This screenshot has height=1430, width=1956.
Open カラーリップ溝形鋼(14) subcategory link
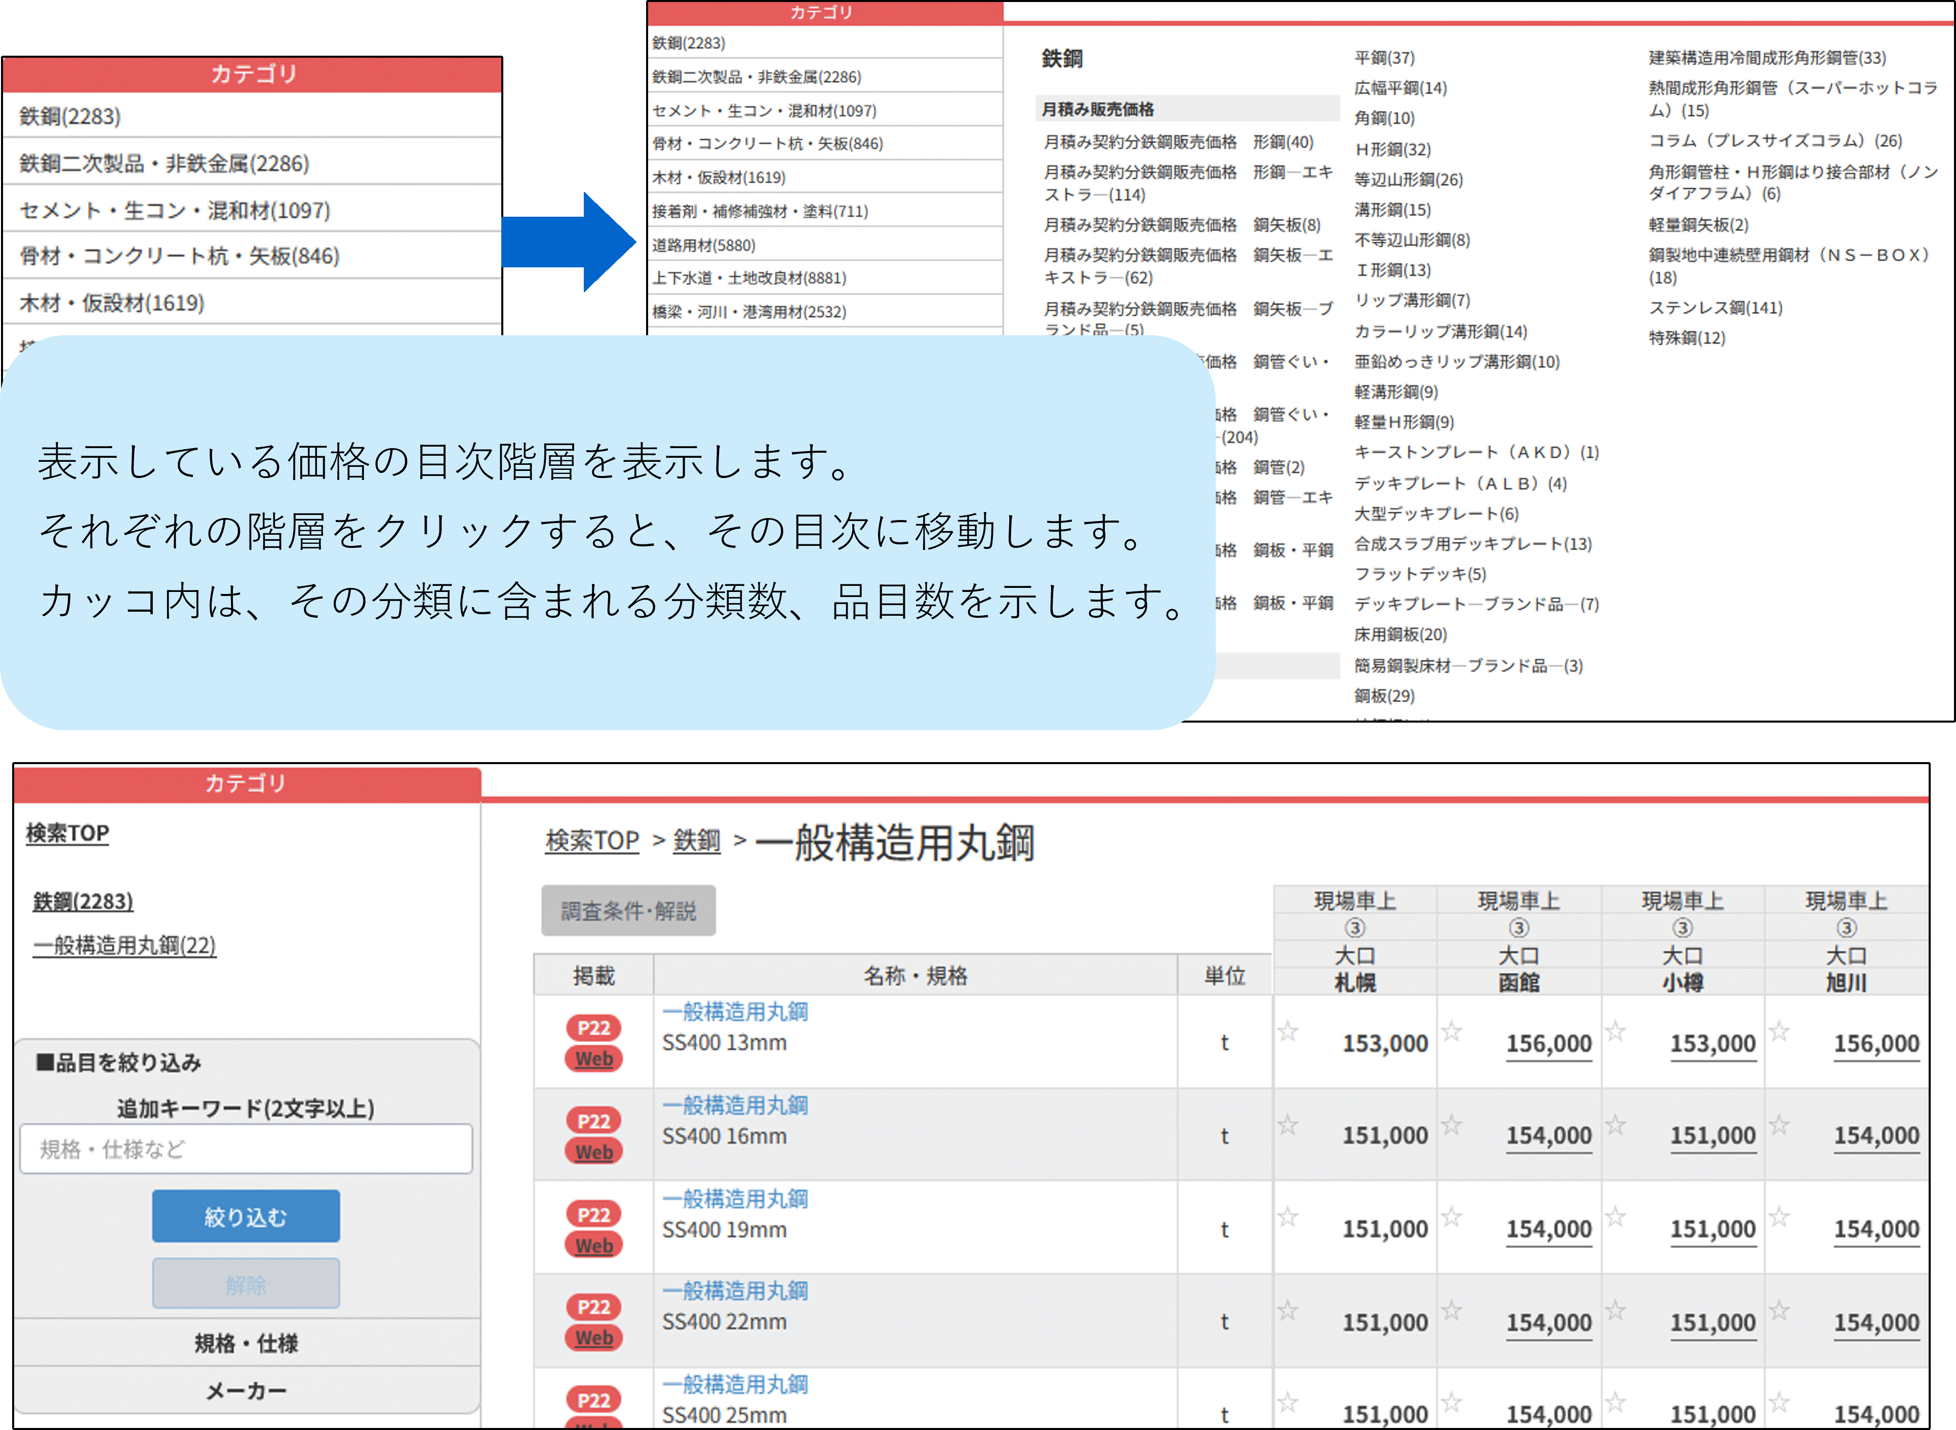pyautogui.click(x=1441, y=332)
